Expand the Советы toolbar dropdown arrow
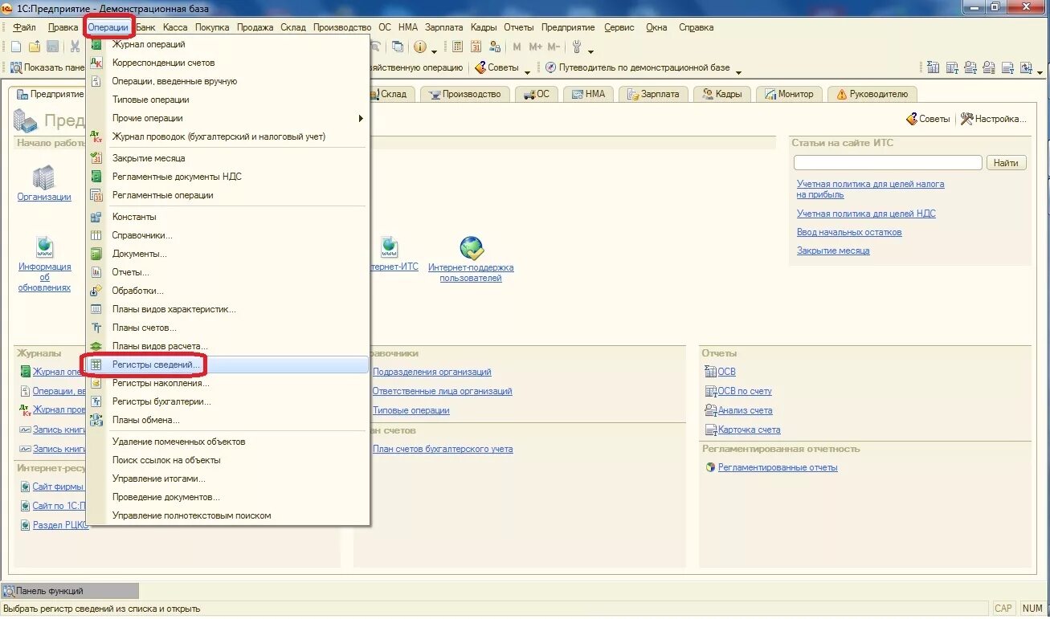Image resolution: width=1050 pixels, height=619 pixels. tap(527, 71)
